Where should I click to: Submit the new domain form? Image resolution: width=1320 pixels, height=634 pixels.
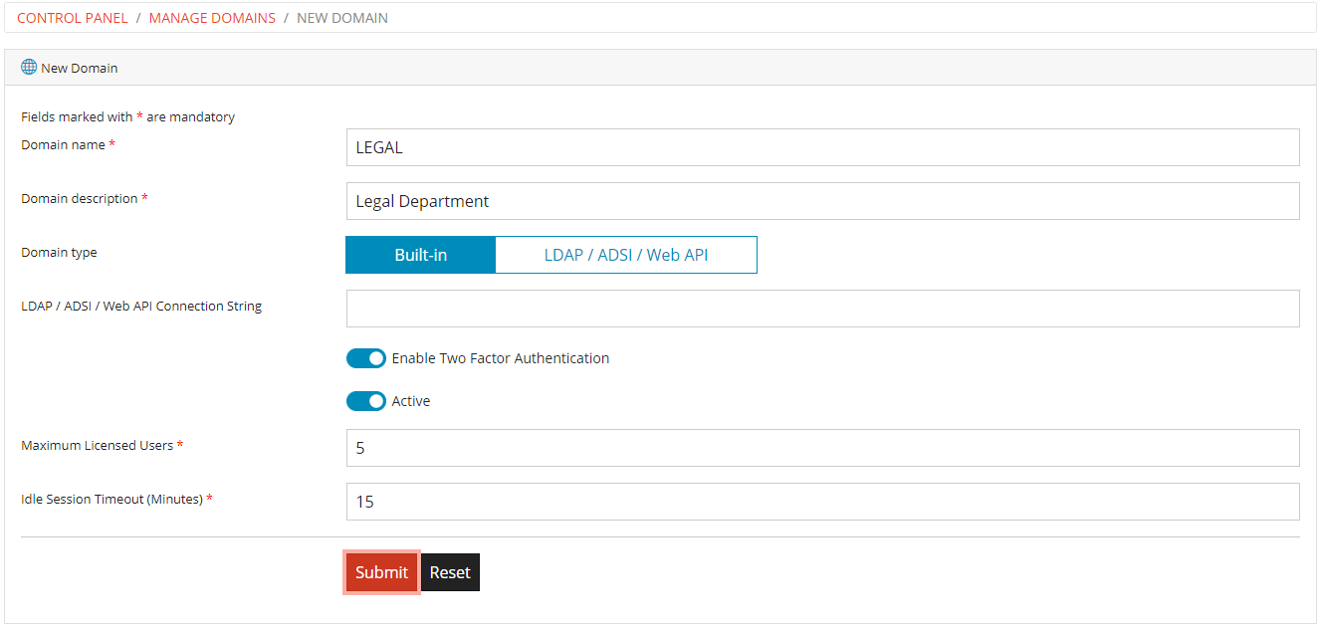tap(382, 572)
